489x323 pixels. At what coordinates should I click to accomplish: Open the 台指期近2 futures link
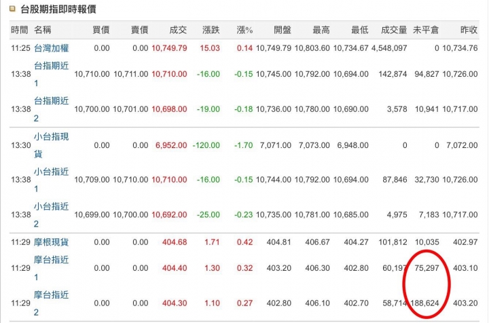click(x=51, y=110)
